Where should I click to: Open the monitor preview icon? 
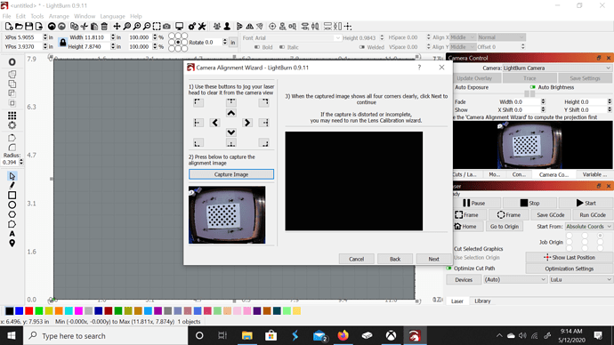(180, 26)
